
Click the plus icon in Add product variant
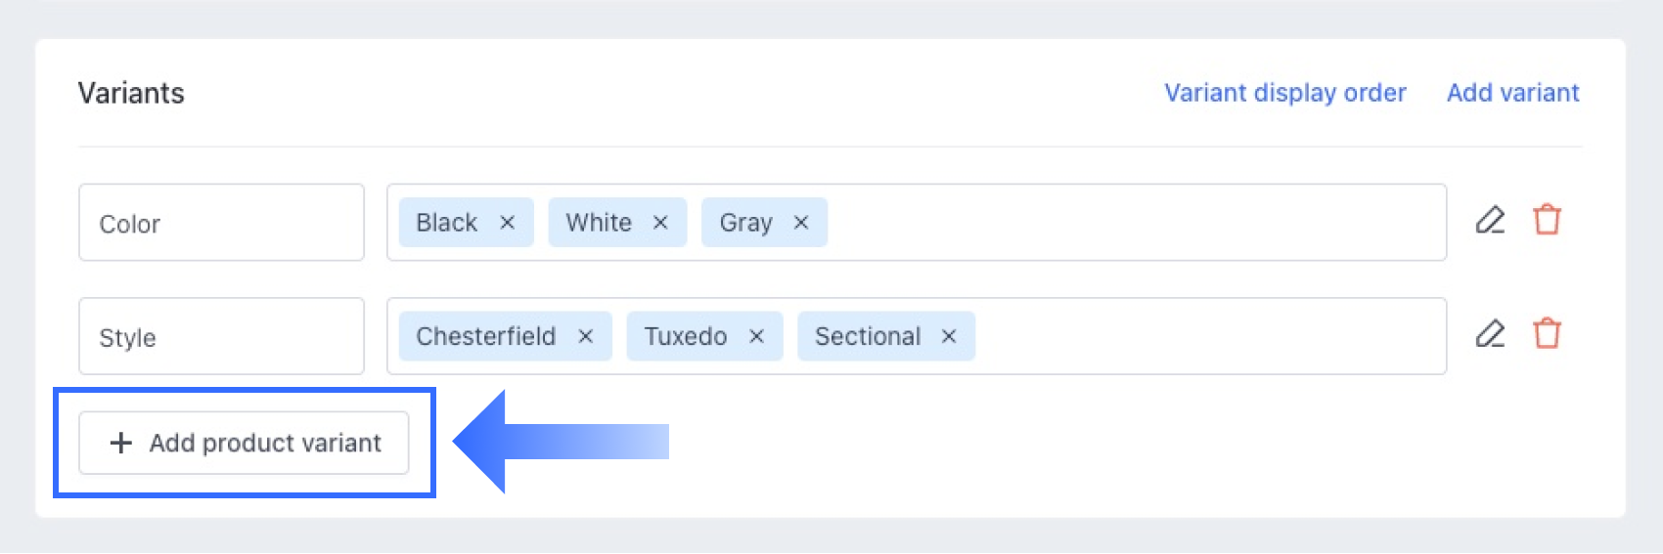(120, 443)
